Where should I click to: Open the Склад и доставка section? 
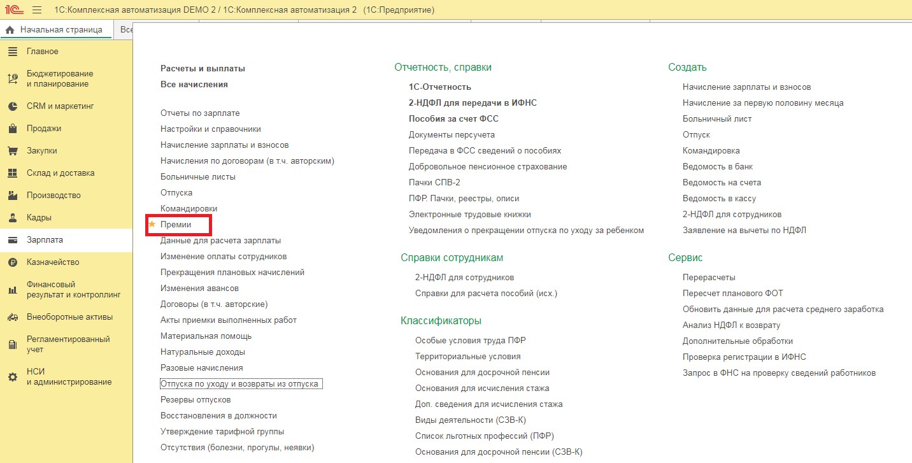coord(61,173)
